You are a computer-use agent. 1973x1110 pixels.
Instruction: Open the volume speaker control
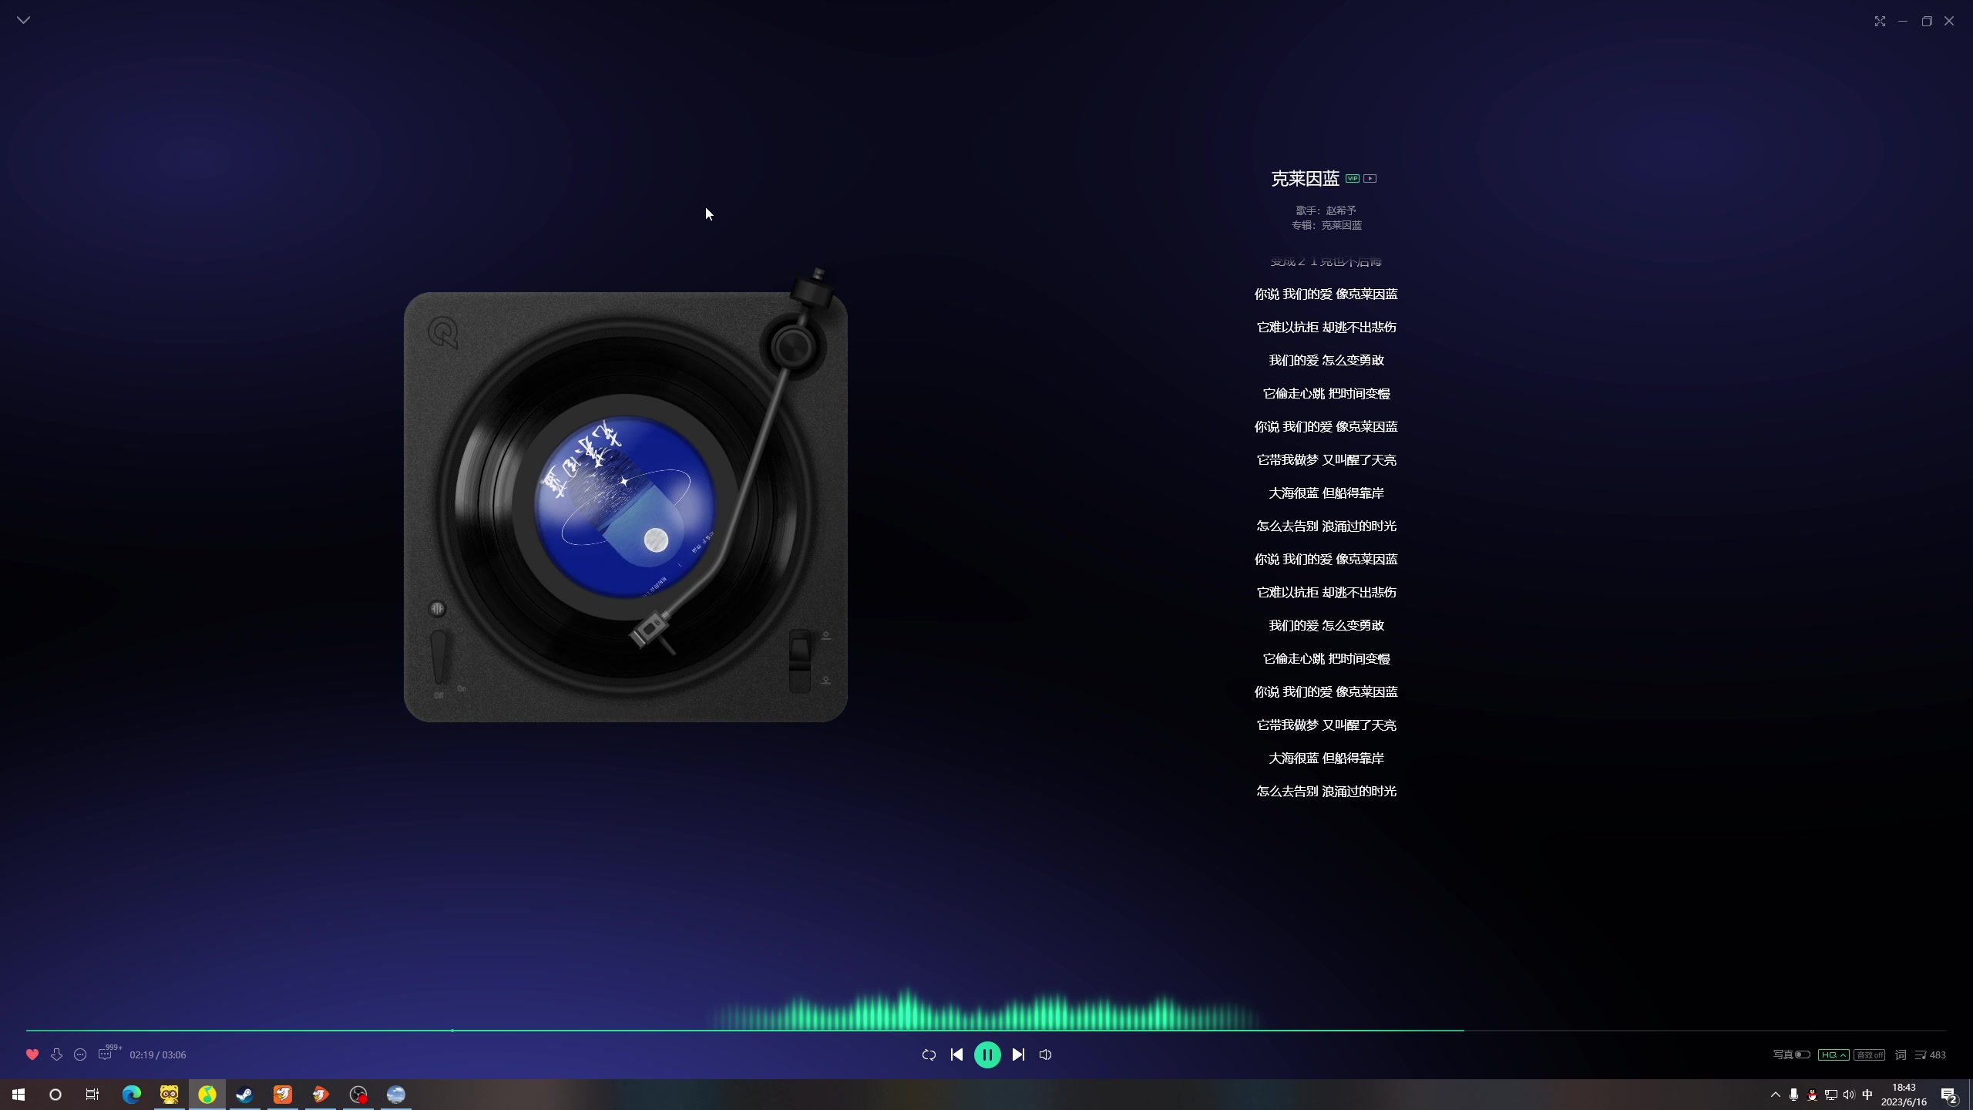point(1045,1054)
